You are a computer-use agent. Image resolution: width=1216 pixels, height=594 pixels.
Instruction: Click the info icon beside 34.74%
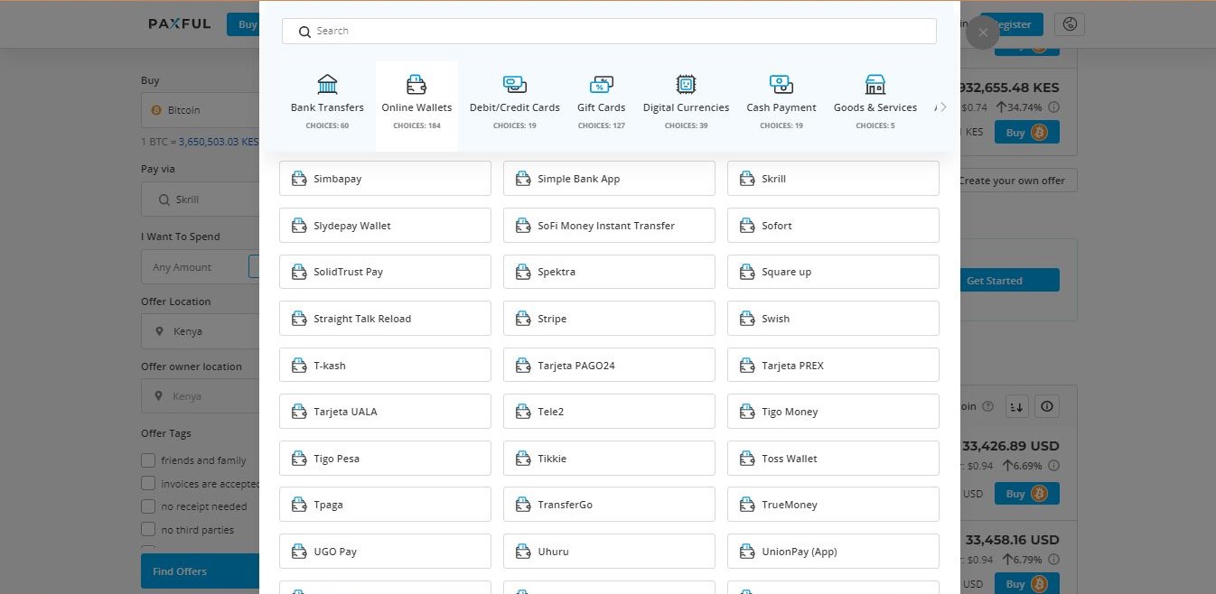click(1053, 107)
